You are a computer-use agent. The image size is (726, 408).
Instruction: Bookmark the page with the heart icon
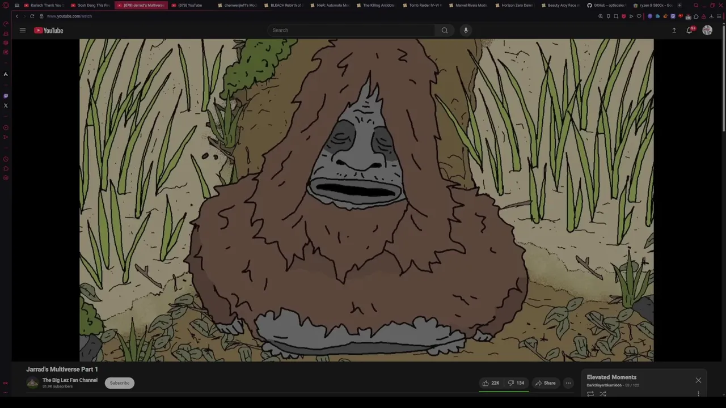(639, 16)
